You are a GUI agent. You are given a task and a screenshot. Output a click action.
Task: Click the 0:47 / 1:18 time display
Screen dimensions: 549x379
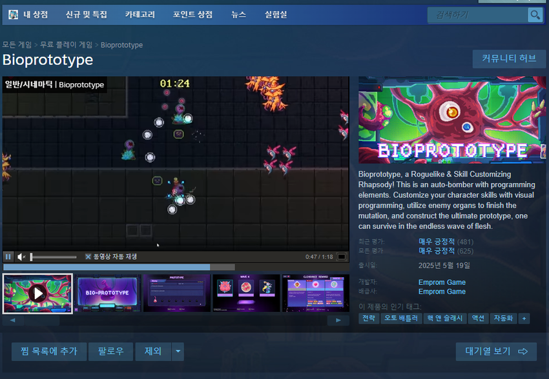click(319, 257)
